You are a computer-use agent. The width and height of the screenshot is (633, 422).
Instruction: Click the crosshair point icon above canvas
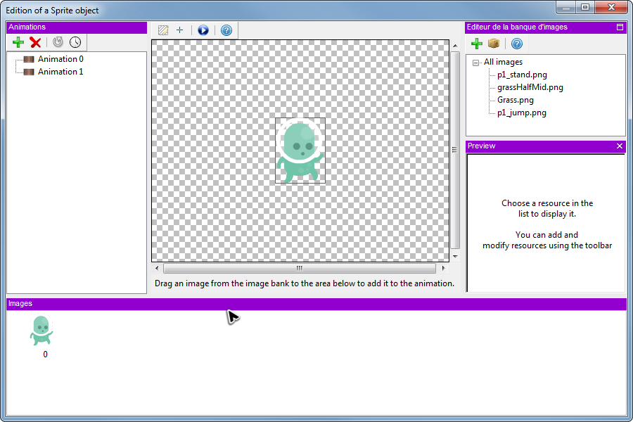pos(179,30)
